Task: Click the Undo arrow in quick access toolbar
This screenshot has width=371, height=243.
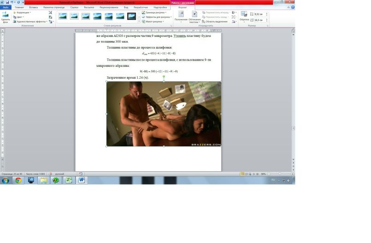Action: pos(12,2)
